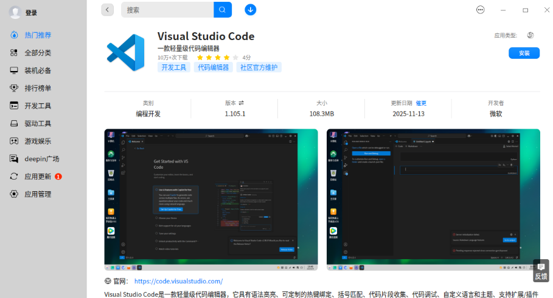Click the blue search magnifier button
The image size is (553, 298).
click(x=223, y=10)
